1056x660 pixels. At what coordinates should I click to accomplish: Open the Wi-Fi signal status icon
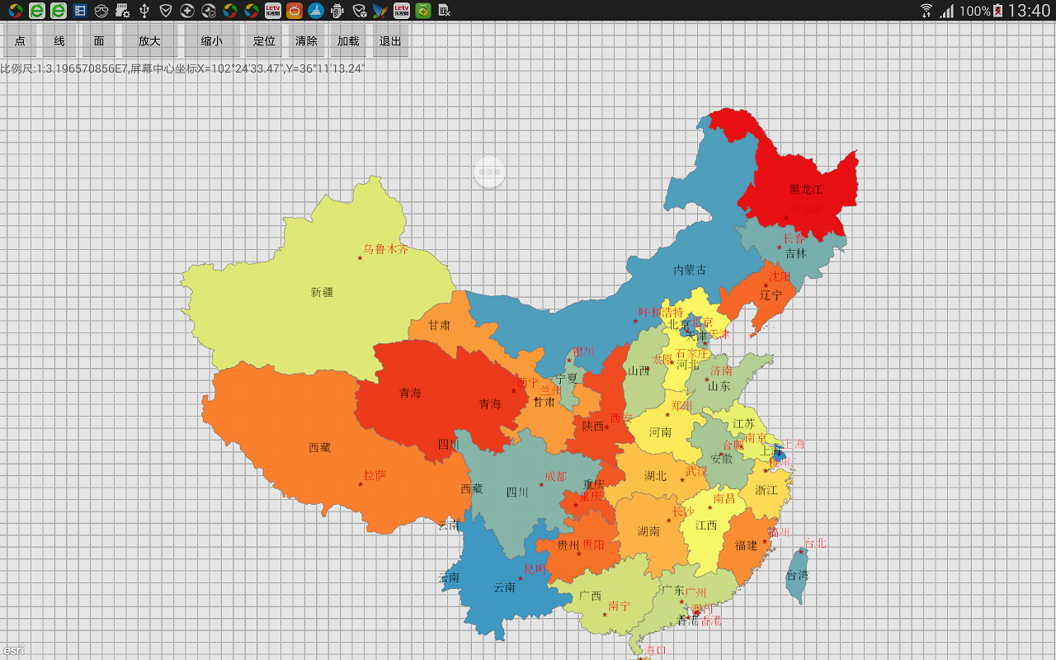coord(926,11)
